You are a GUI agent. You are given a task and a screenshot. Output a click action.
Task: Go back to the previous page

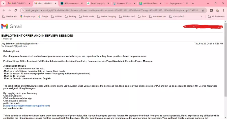click(4, 10)
